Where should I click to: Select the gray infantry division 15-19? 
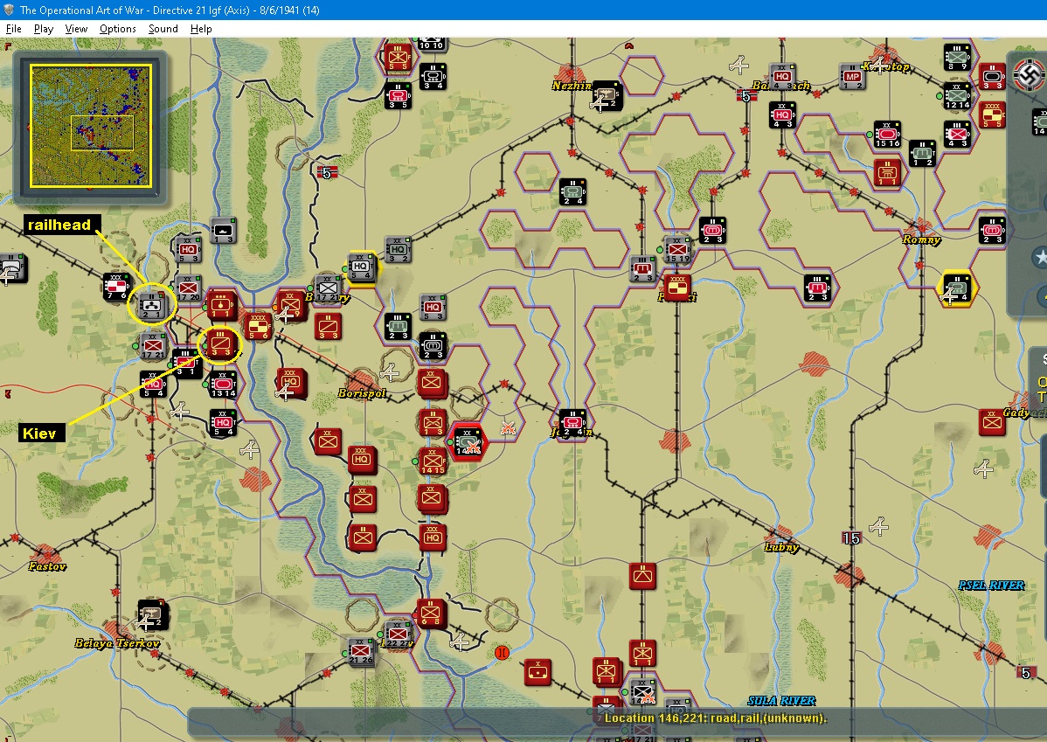coord(677,249)
